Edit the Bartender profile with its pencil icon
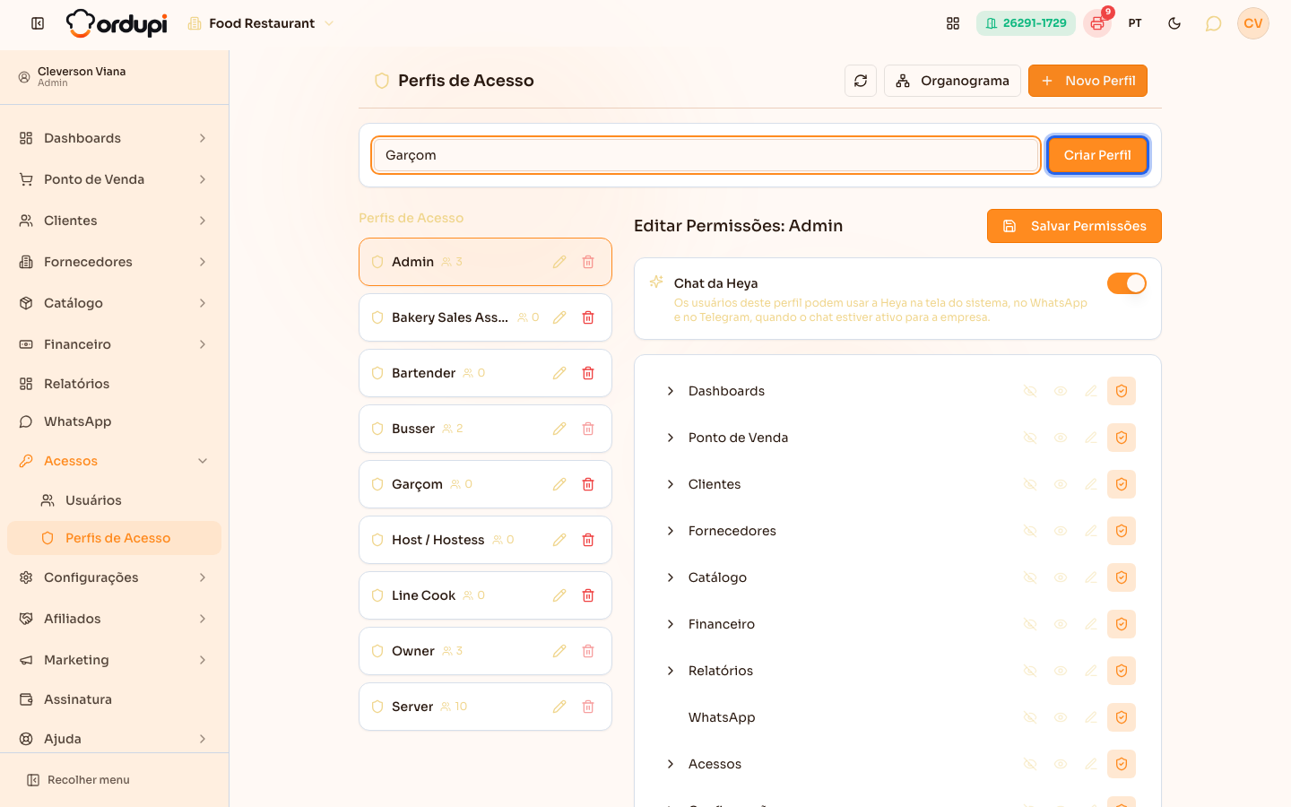The image size is (1291, 807). coord(559,373)
